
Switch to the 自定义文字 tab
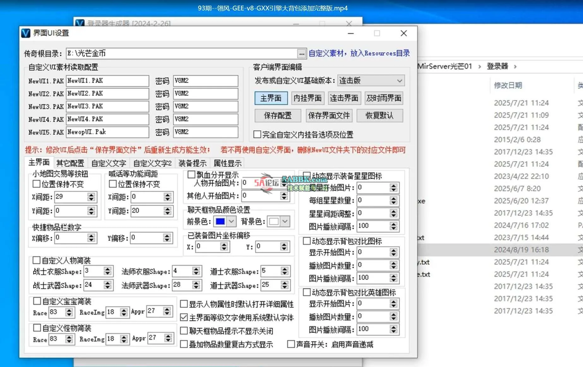[x=109, y=163]
